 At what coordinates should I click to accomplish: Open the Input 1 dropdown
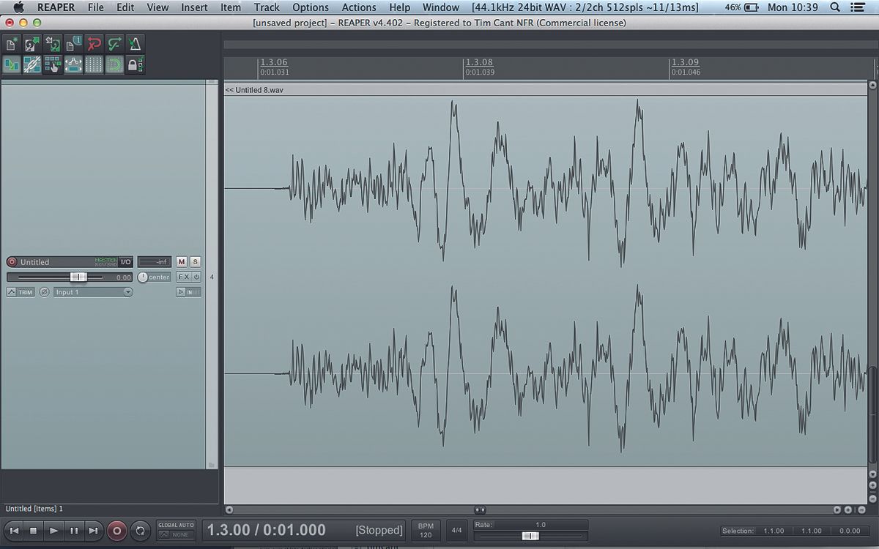pos(93,291)
